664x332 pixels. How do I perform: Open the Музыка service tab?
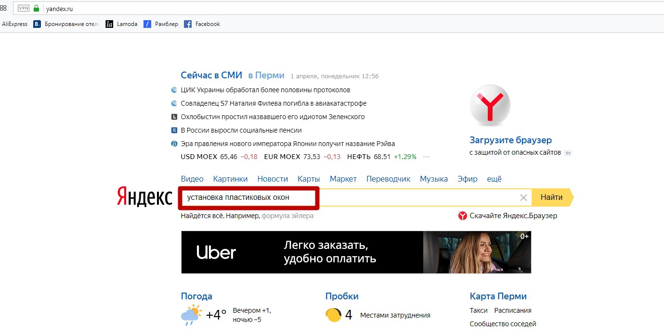[x=434, y=179]
